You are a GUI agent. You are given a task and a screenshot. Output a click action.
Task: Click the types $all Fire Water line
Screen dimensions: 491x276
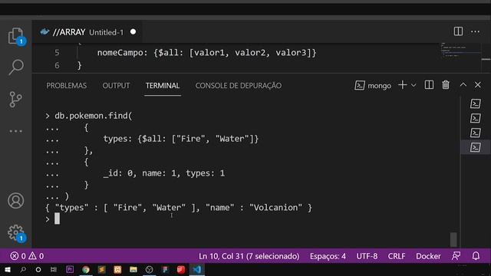tap(181, 139)
